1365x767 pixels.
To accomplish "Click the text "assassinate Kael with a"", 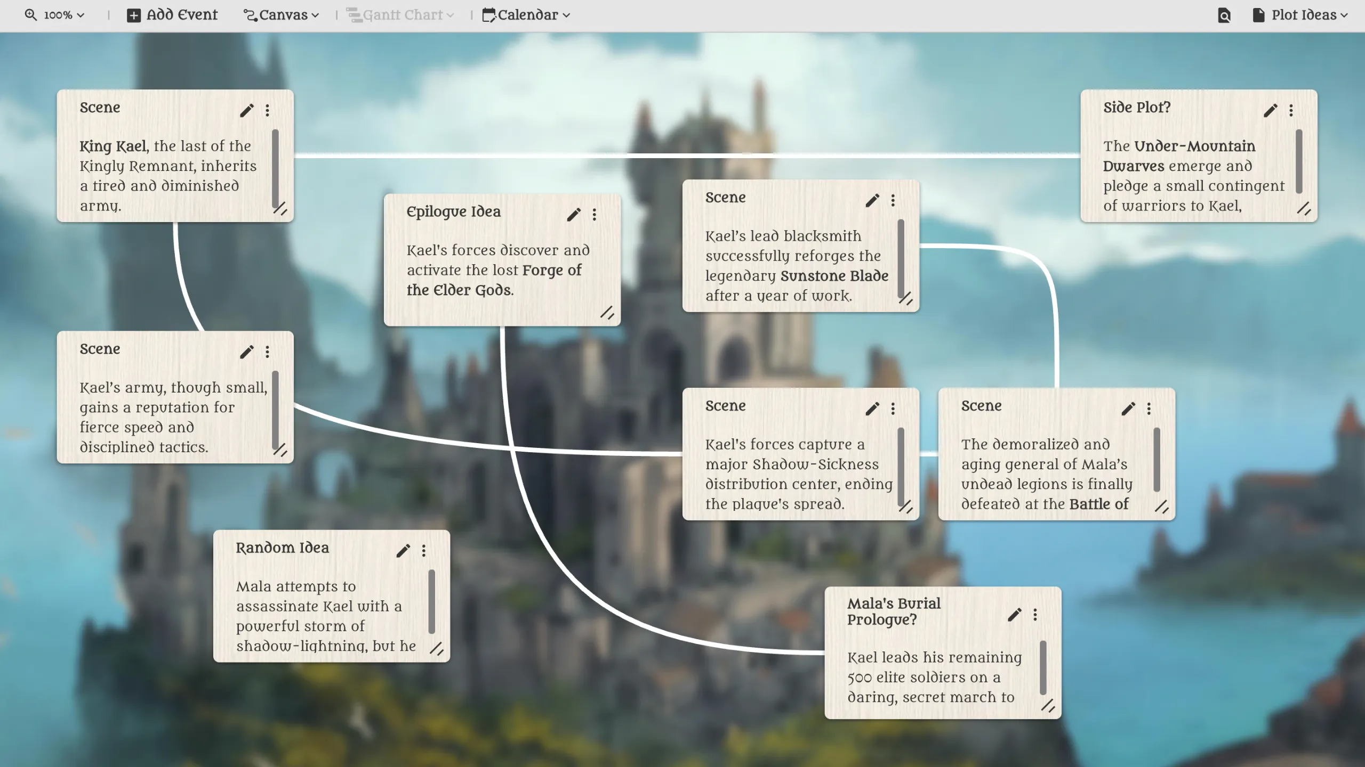I will click(319, 607).
